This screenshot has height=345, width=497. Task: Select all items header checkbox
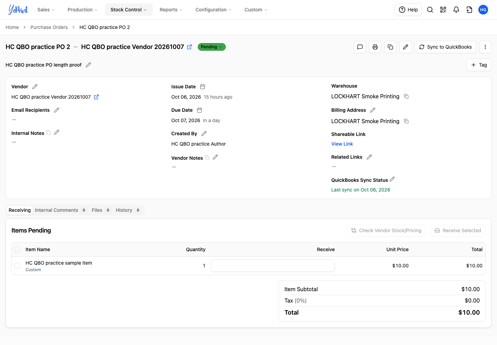point(17,249)
